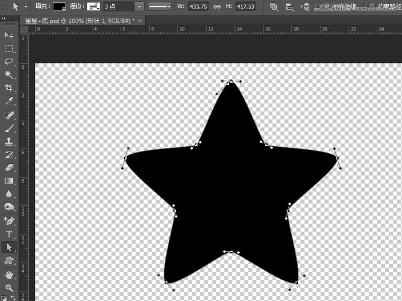Pick the Eyedropper tool
402x301 pixels.
coord(9,100)
